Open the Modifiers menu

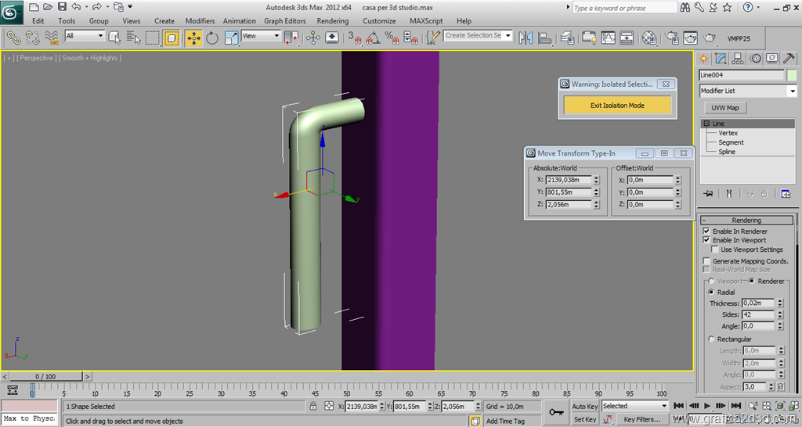click(x=200, y=21)
